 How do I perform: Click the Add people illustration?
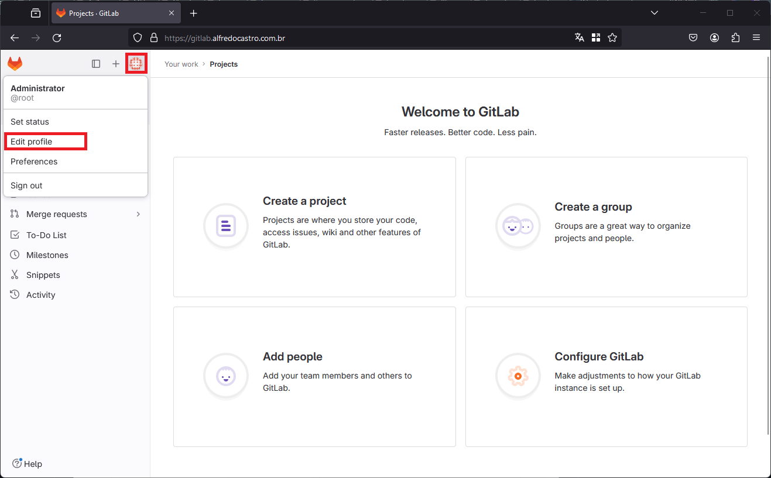[x=226, y=376]
